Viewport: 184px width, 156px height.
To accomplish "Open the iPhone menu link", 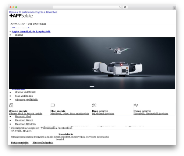I will pyautogui.click(x=19, y=35).
